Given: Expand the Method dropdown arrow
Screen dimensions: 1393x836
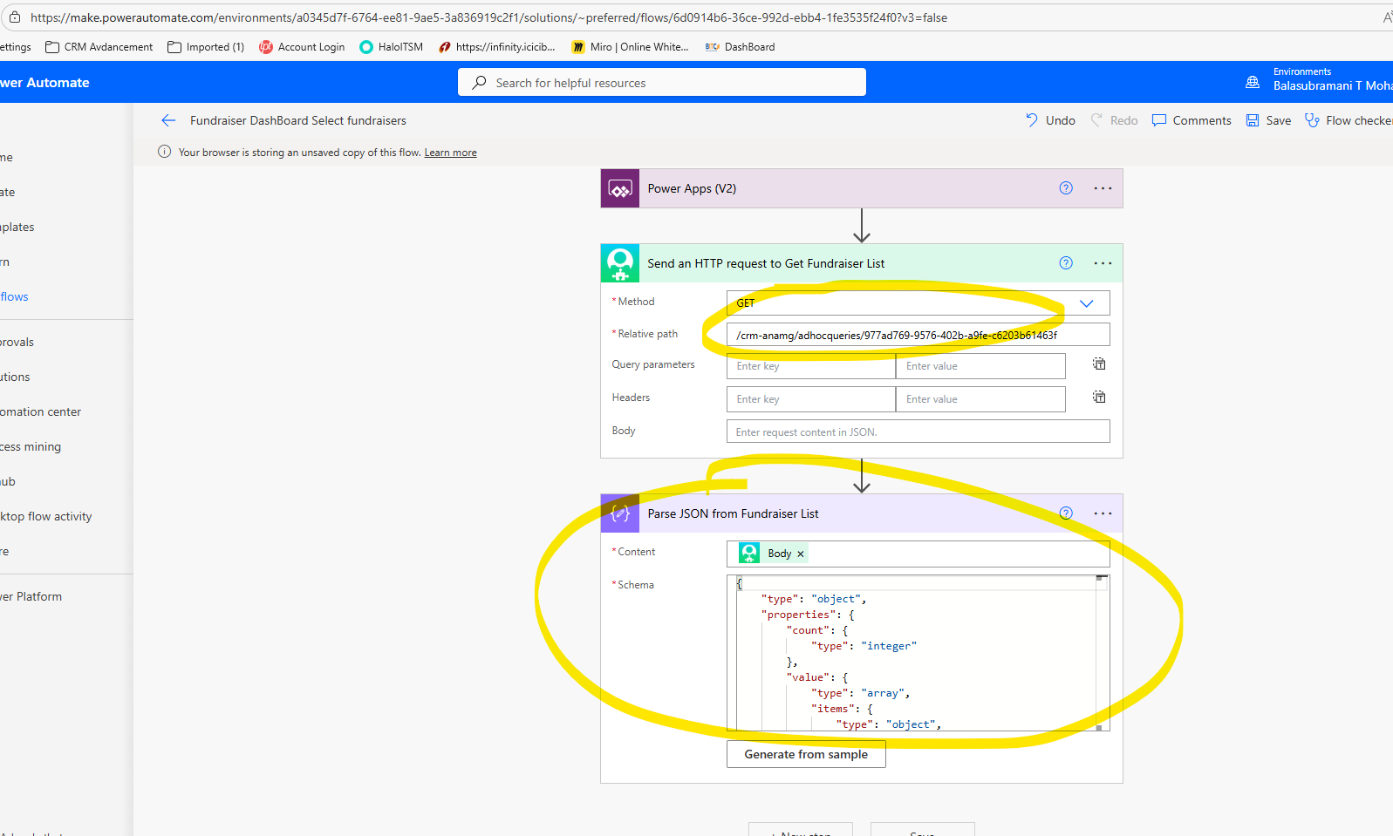Looking at the screenshot, I should [x=1087, y=303].
